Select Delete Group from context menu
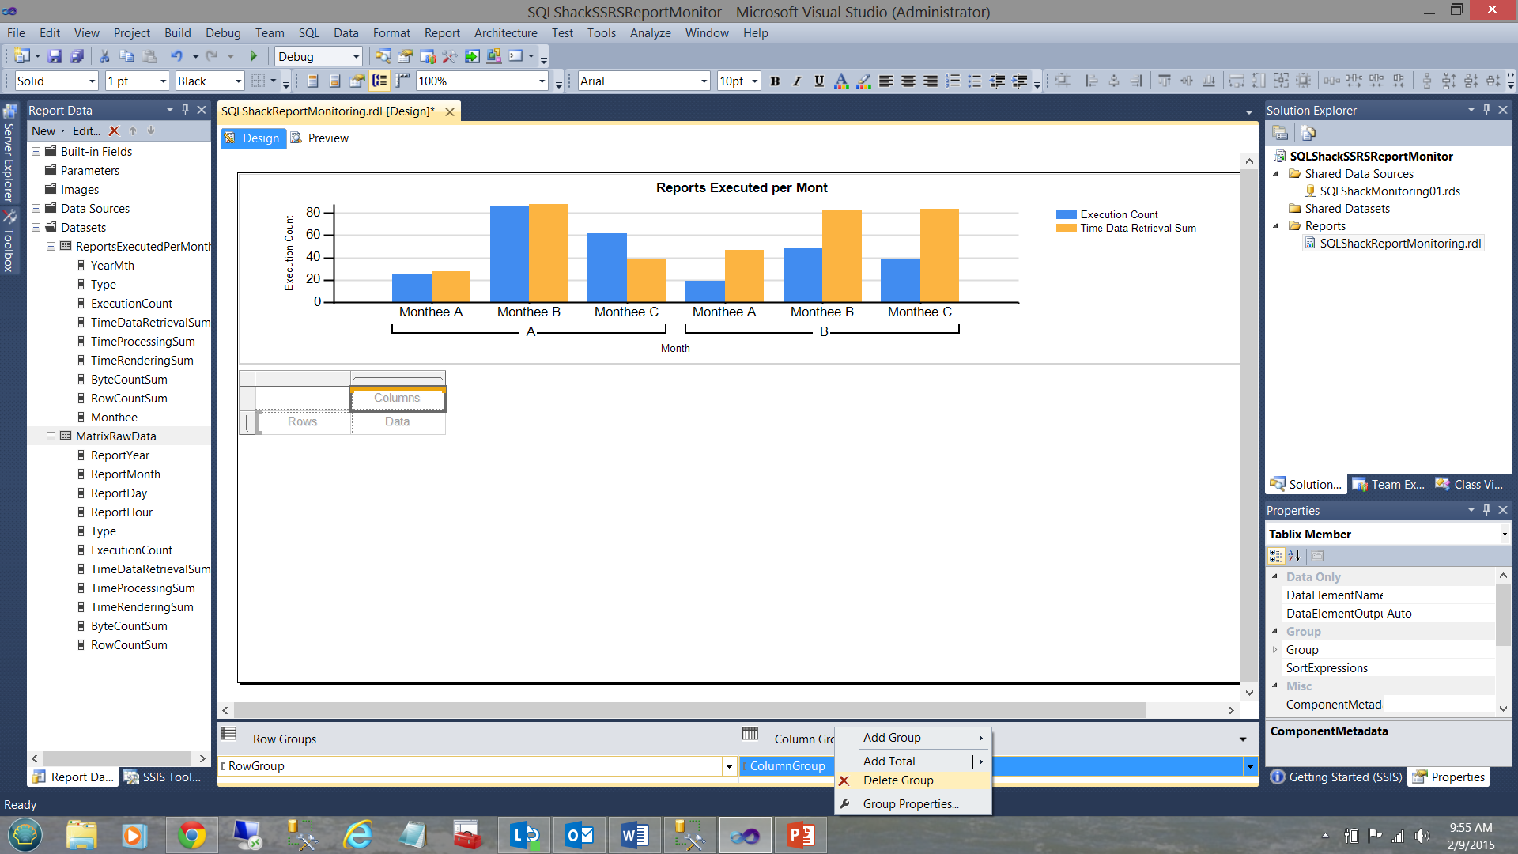Image resolution: width=1518 pixels, height=854 pixels. tap(898, 780)
